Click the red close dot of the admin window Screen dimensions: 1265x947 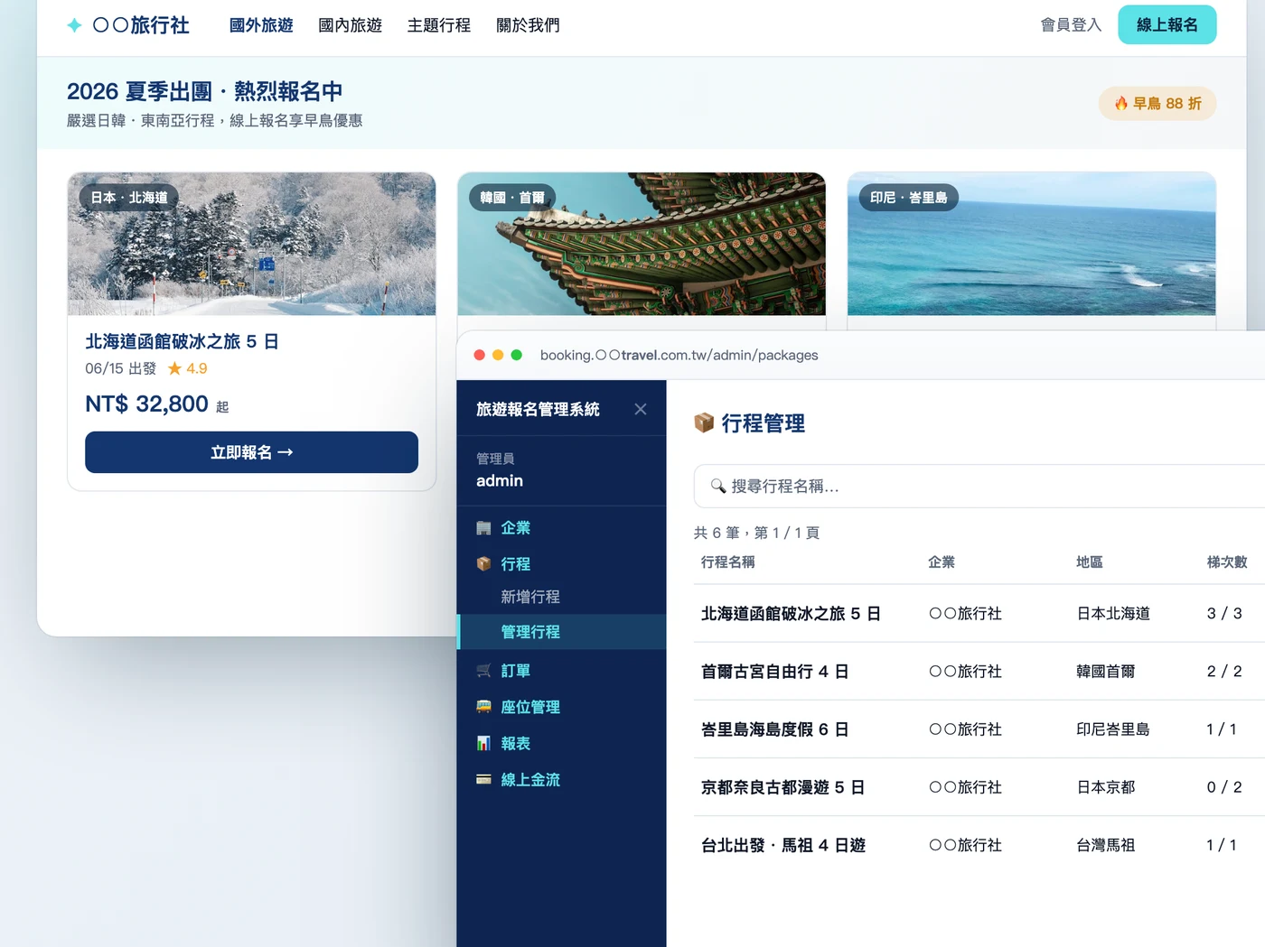[x=479, y=355]
